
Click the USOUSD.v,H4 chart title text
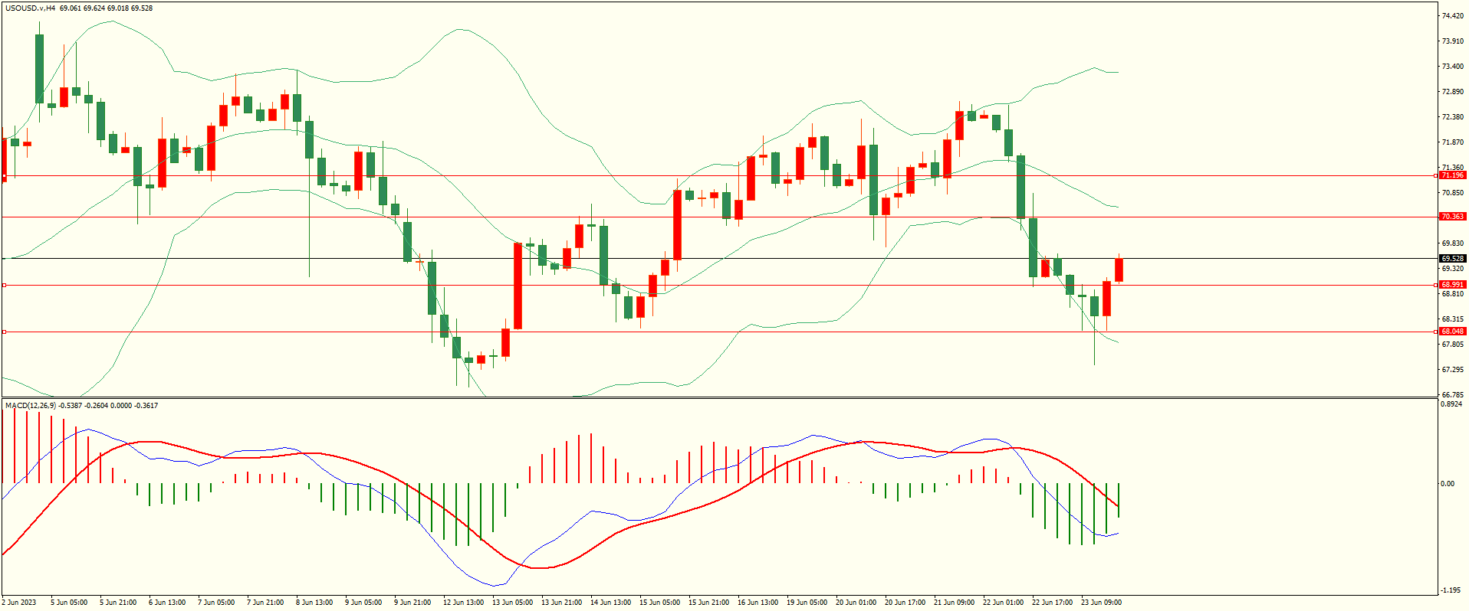(30, 8)
